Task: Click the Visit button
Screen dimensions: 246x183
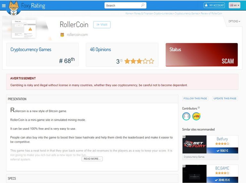Action: pyautogui.click(x=102, y=25)
